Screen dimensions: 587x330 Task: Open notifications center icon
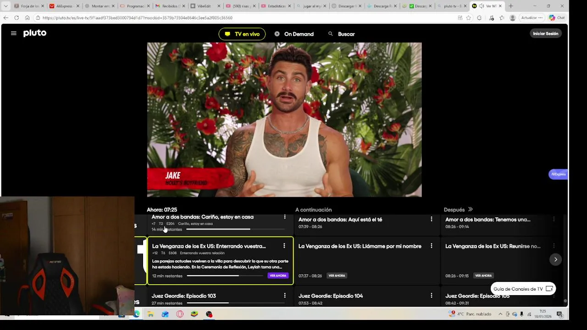tap(559, 314)
